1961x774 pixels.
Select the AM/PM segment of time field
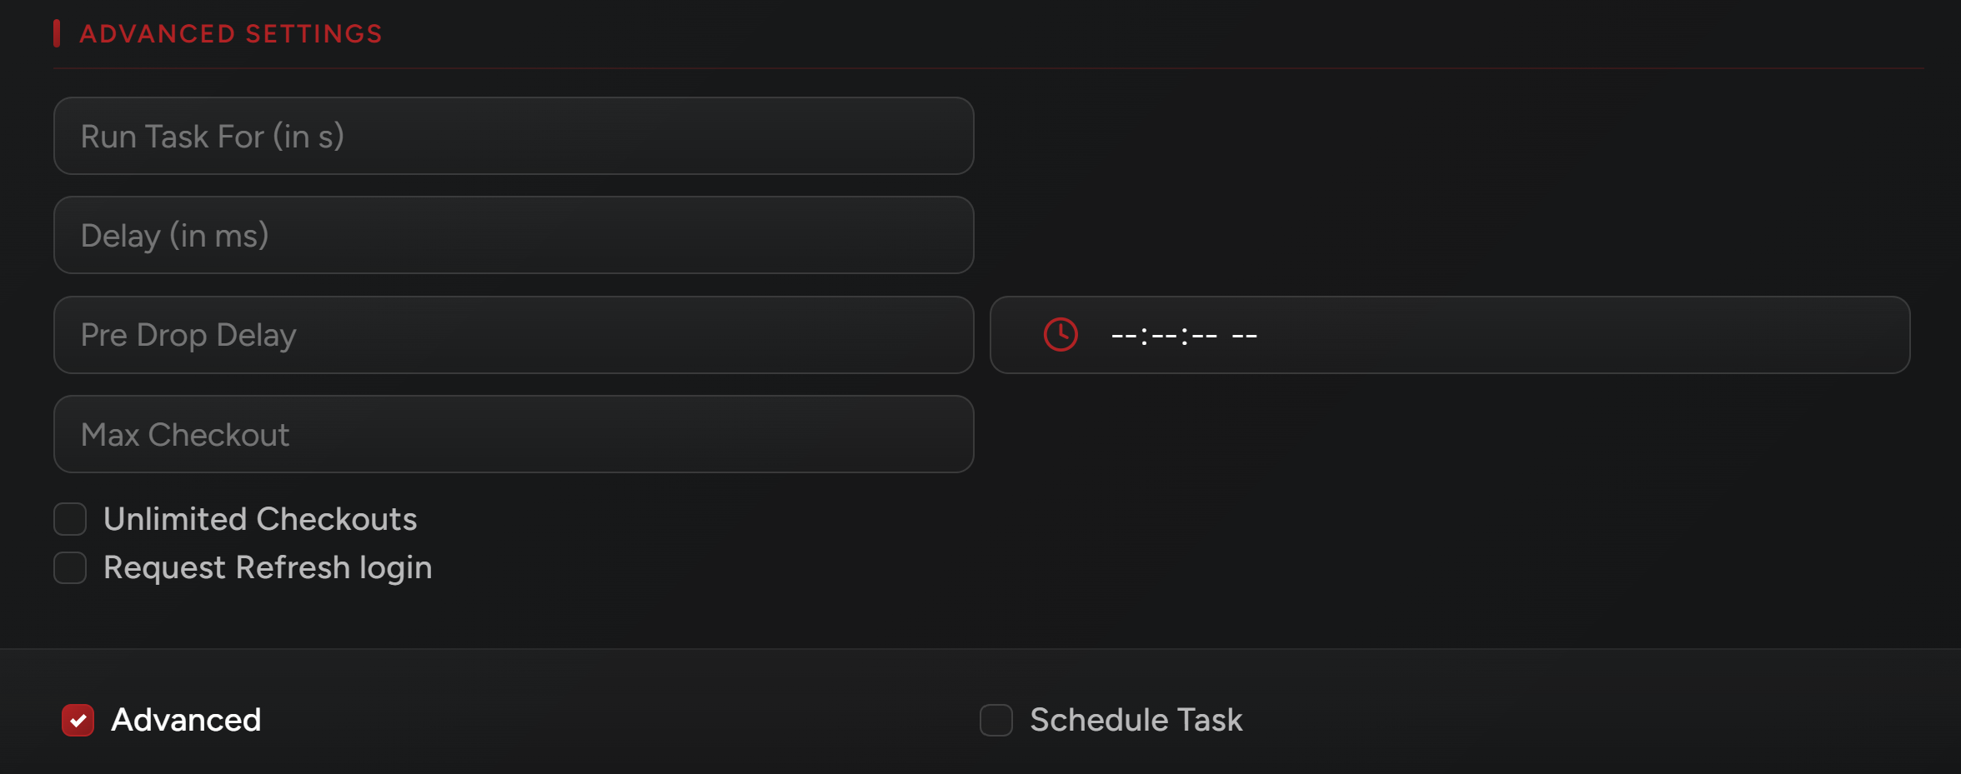click(1244, 336)
